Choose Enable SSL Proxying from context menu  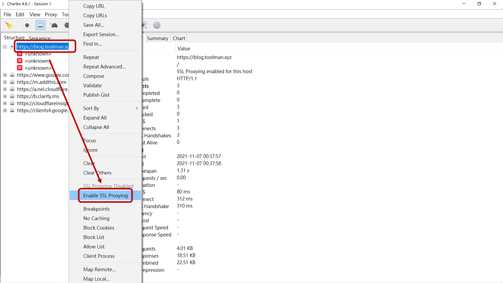point(105,196)
